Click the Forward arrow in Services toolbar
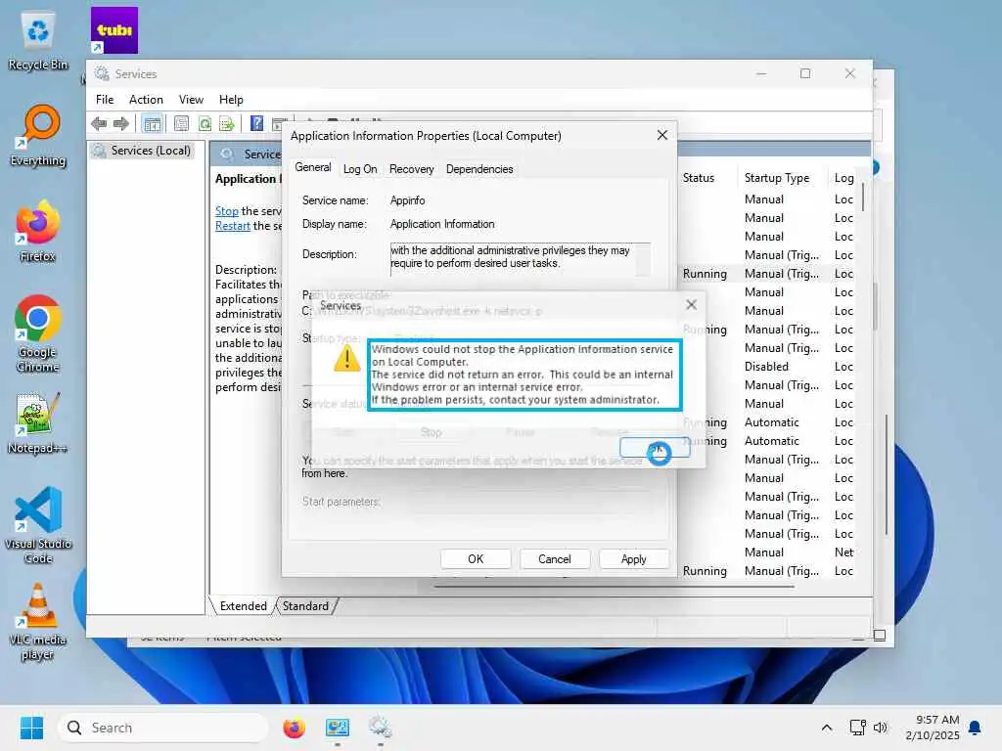Screen dimensions: 1002x751 tap(120, 123)
